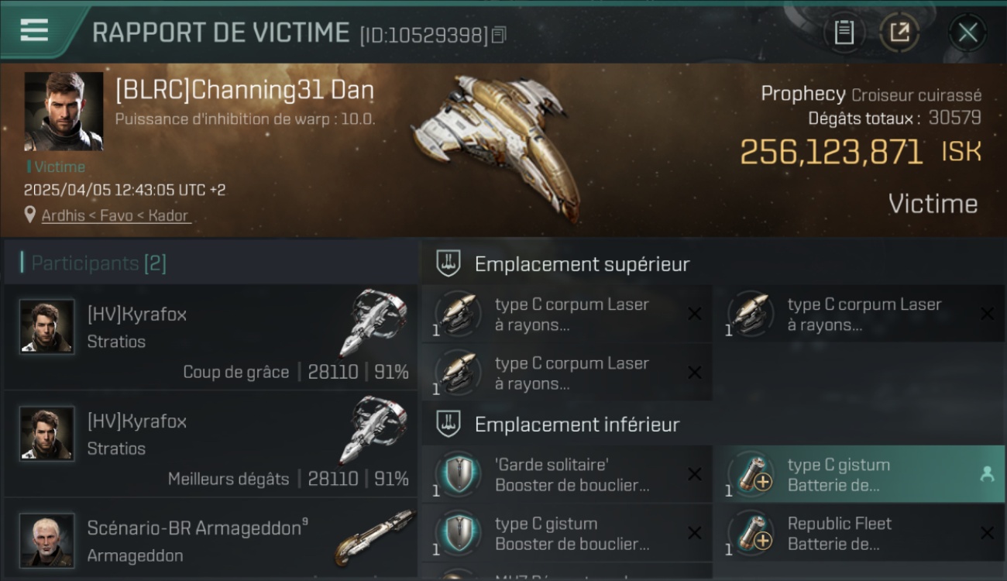This screenshot has width=1007, height=581.
Task: Click the clipboard report icon
Action: (x=844, y=33)
